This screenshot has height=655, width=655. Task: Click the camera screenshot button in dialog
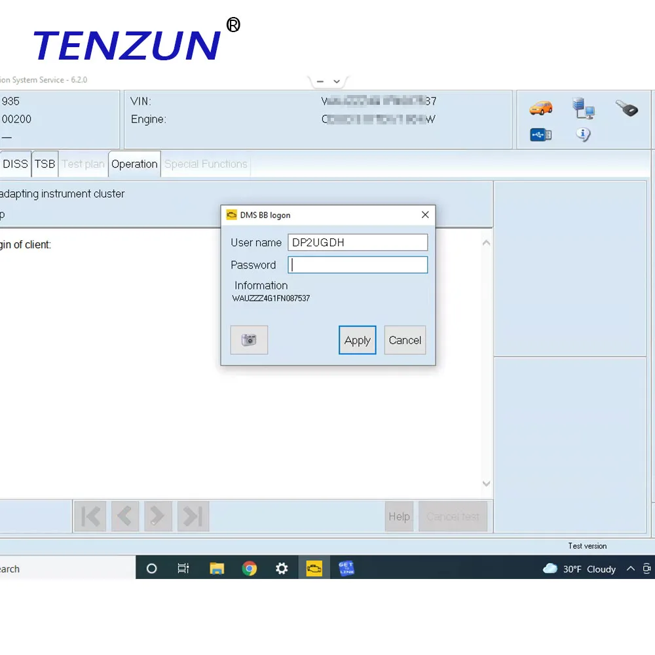[x=249, y=340]
